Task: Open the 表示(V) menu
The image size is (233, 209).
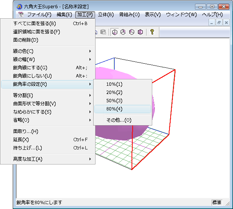Action: pyautogui.click(x=153, y=15)
